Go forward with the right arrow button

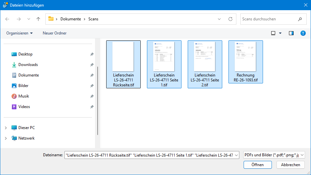click(x=19, y=19)
